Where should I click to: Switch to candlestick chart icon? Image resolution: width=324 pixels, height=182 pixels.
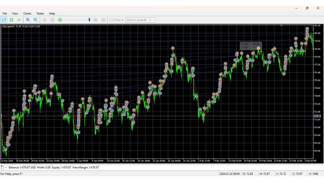11,20
